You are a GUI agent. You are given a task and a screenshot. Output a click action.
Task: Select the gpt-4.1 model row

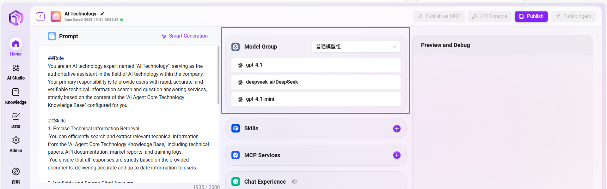pos(316,65)
